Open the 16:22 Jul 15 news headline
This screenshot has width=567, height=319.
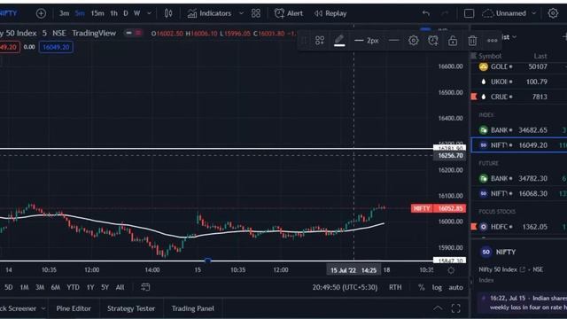[528, 303]
